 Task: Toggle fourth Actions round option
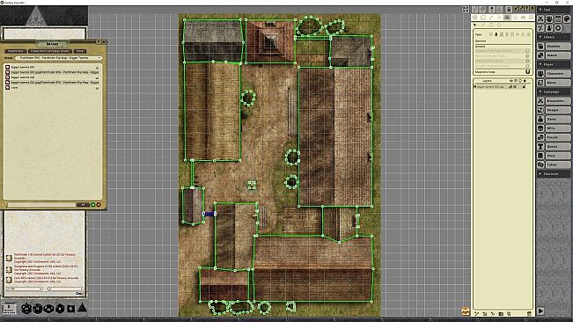click(527, 66)
